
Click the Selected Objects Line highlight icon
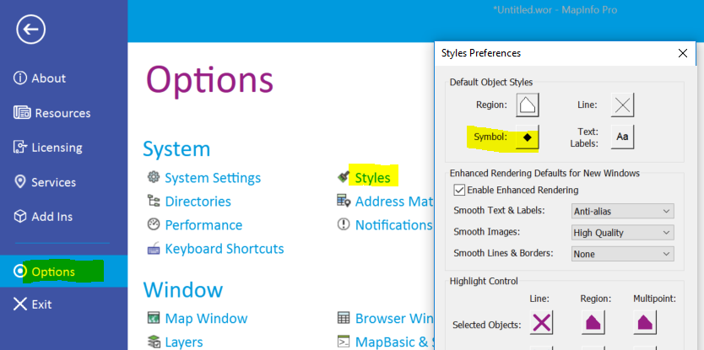coord(541,322)
